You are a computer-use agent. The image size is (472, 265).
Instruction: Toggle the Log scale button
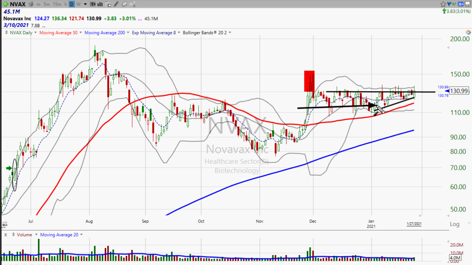tap(454, 224)
